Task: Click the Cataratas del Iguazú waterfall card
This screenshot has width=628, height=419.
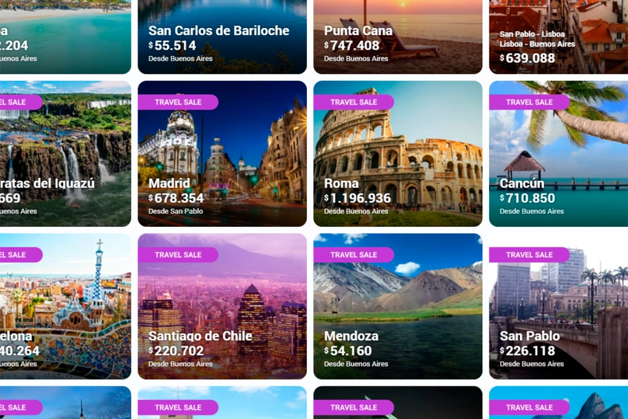Action: [66, 154]
